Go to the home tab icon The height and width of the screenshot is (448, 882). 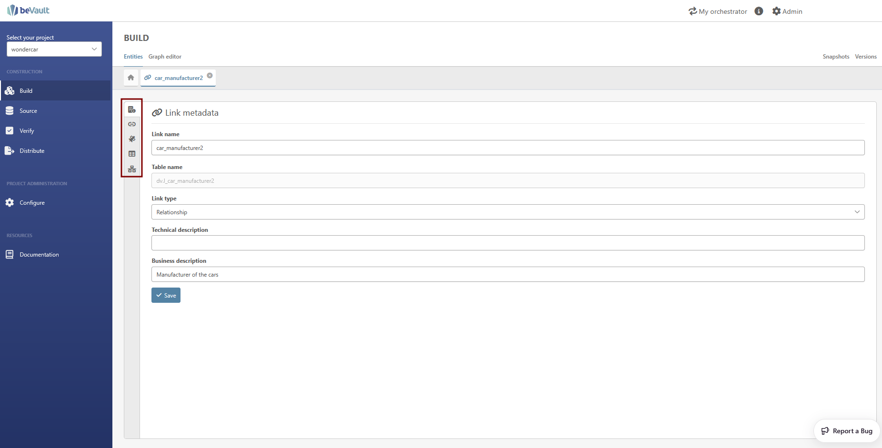tap(131, 78)
